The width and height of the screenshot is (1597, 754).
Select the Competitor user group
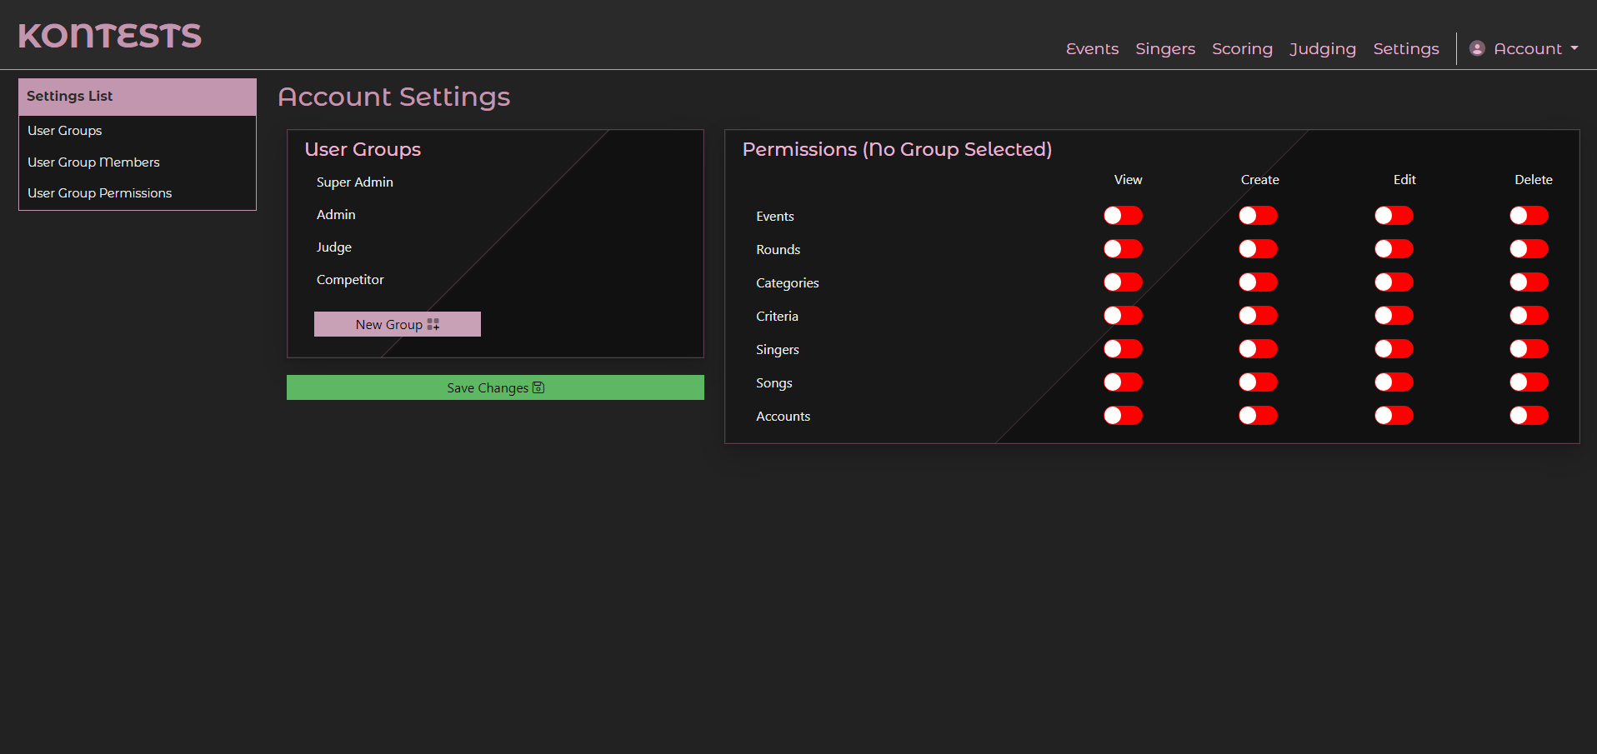[350, 280]
